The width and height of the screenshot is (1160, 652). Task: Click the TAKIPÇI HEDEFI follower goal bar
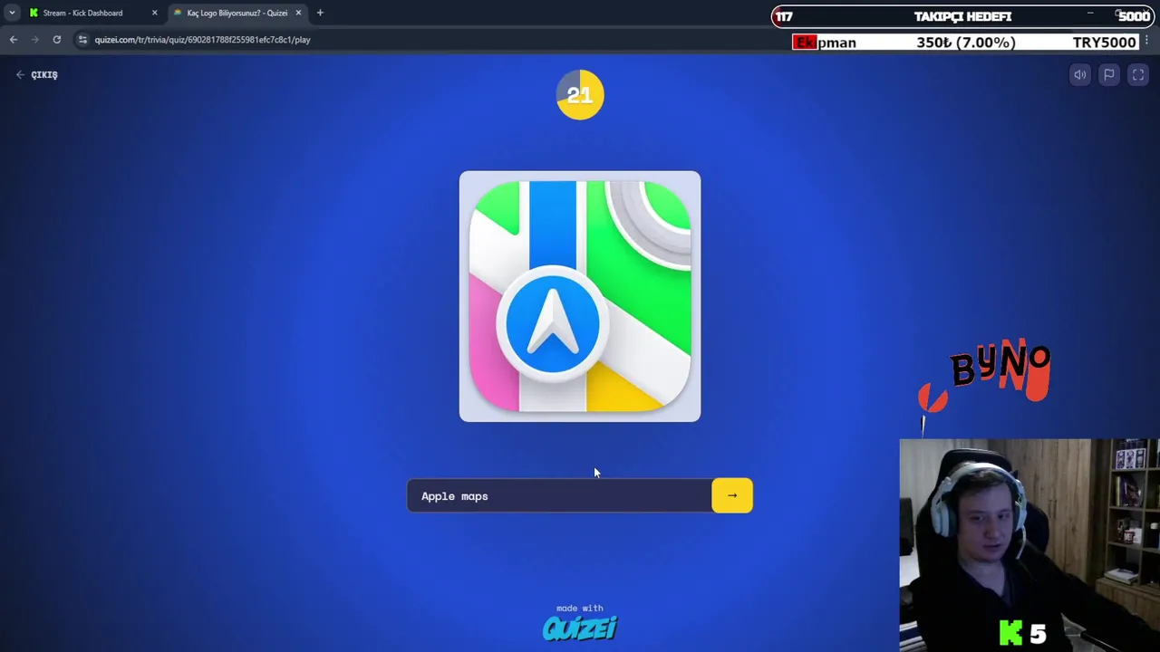pos(963,16)
